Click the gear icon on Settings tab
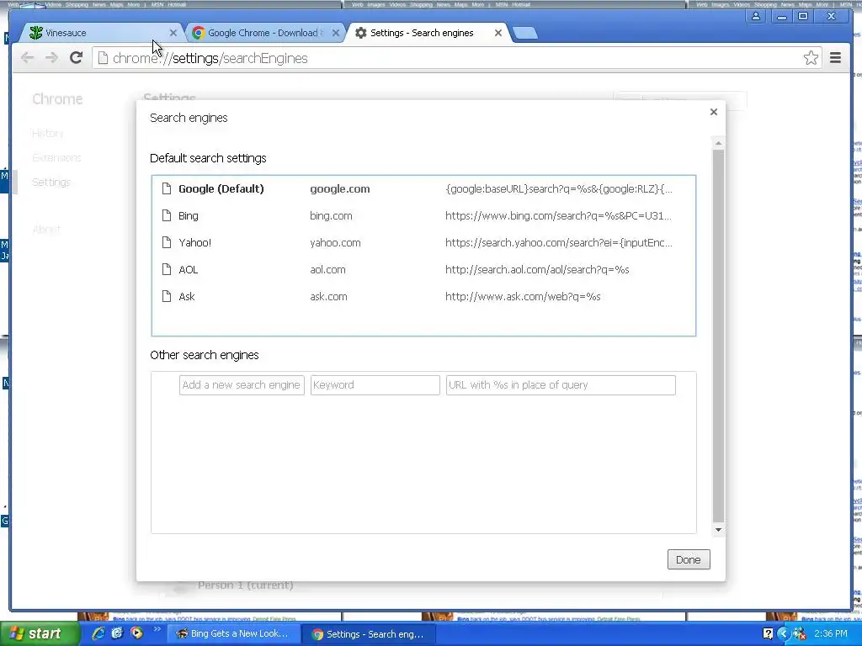The width and height of the screenshot is (862, 646). tap(360, 33)
